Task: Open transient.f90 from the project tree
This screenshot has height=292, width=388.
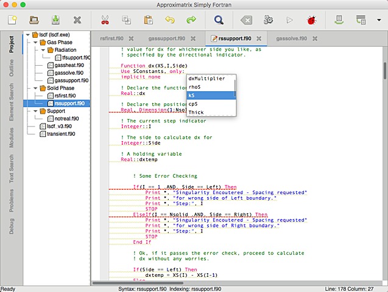Action: (57, 134)
